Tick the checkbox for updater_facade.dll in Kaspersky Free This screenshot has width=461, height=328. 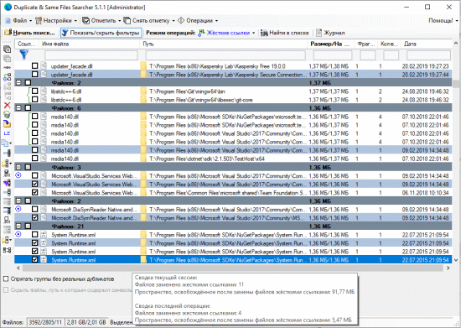(x=35, y=66)
